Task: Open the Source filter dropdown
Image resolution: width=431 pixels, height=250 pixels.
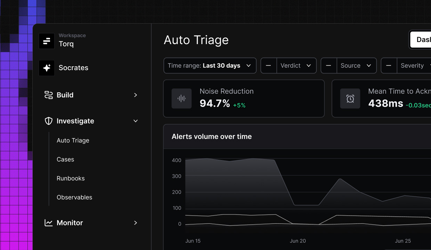Action: (357, 66)
